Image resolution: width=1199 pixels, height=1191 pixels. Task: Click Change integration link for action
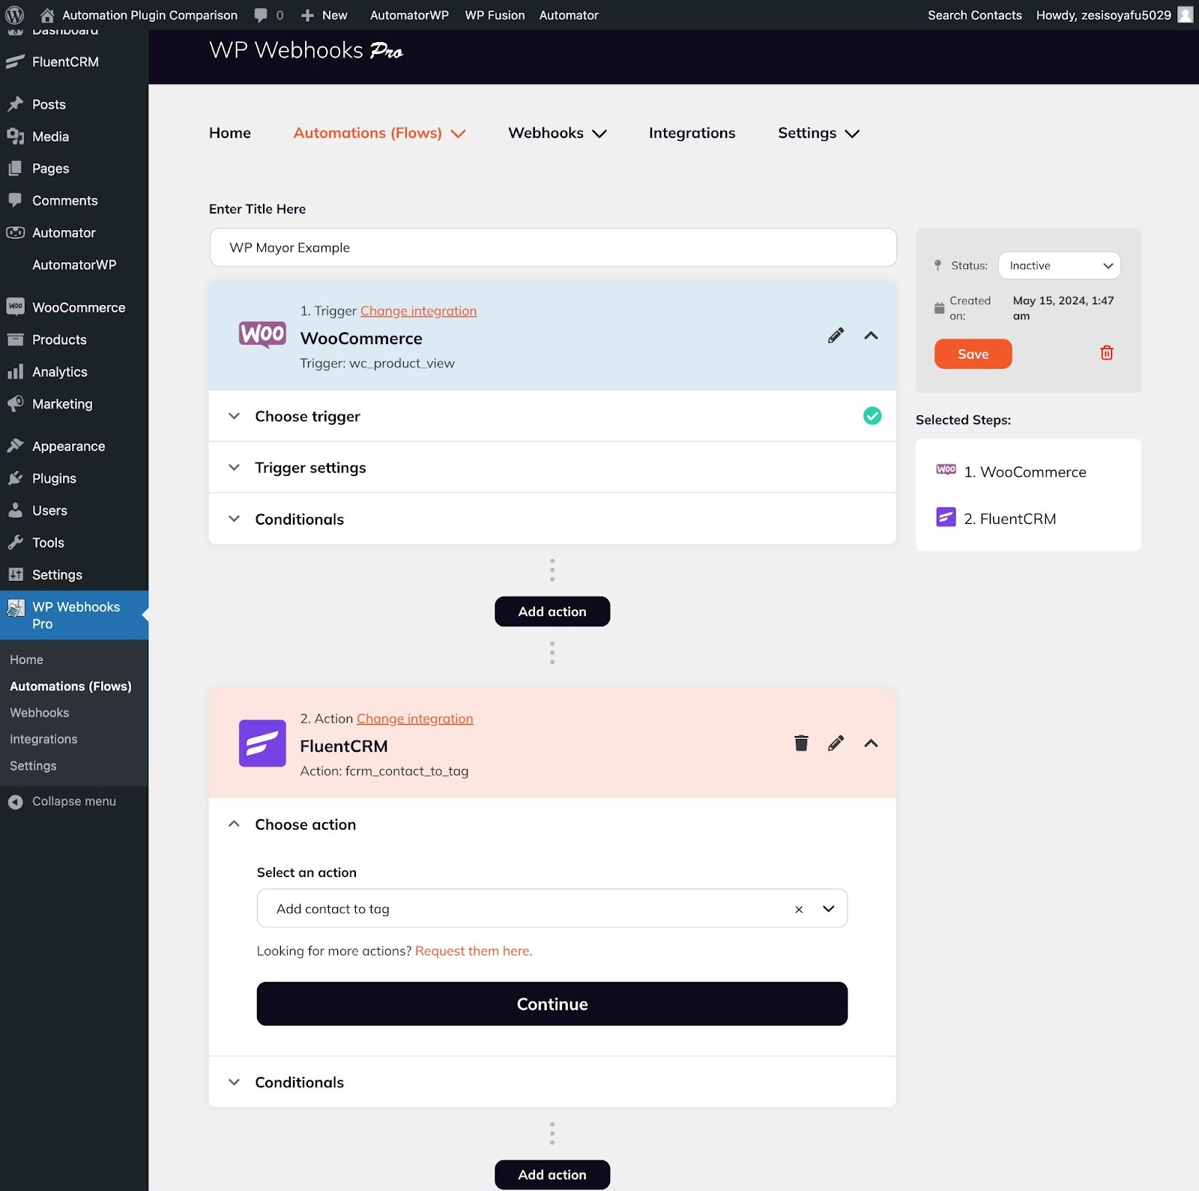pos(414,719)
